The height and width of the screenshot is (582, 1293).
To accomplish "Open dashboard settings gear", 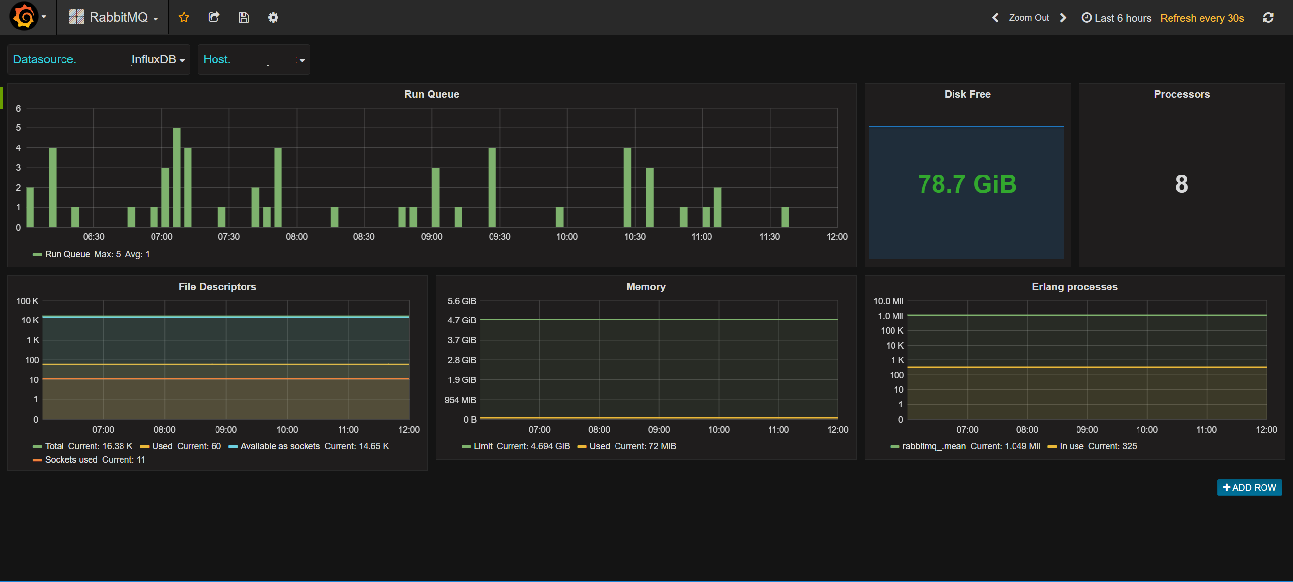I will tap(273, 18).
